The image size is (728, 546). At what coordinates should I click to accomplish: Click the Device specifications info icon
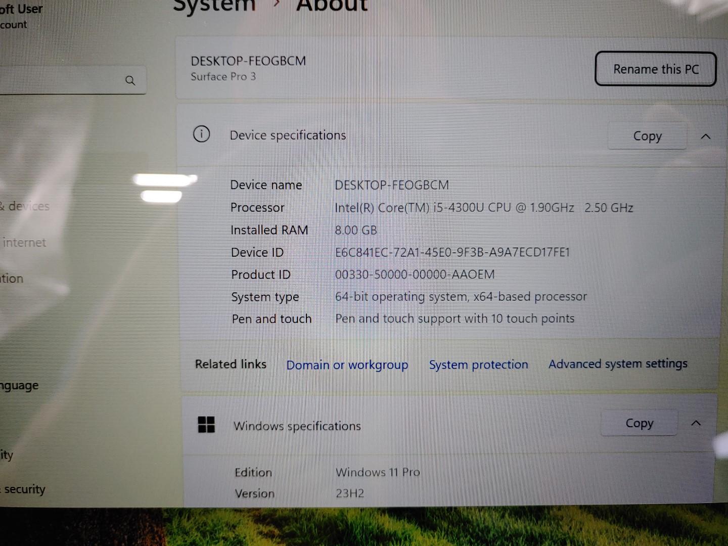coord(201,134)
